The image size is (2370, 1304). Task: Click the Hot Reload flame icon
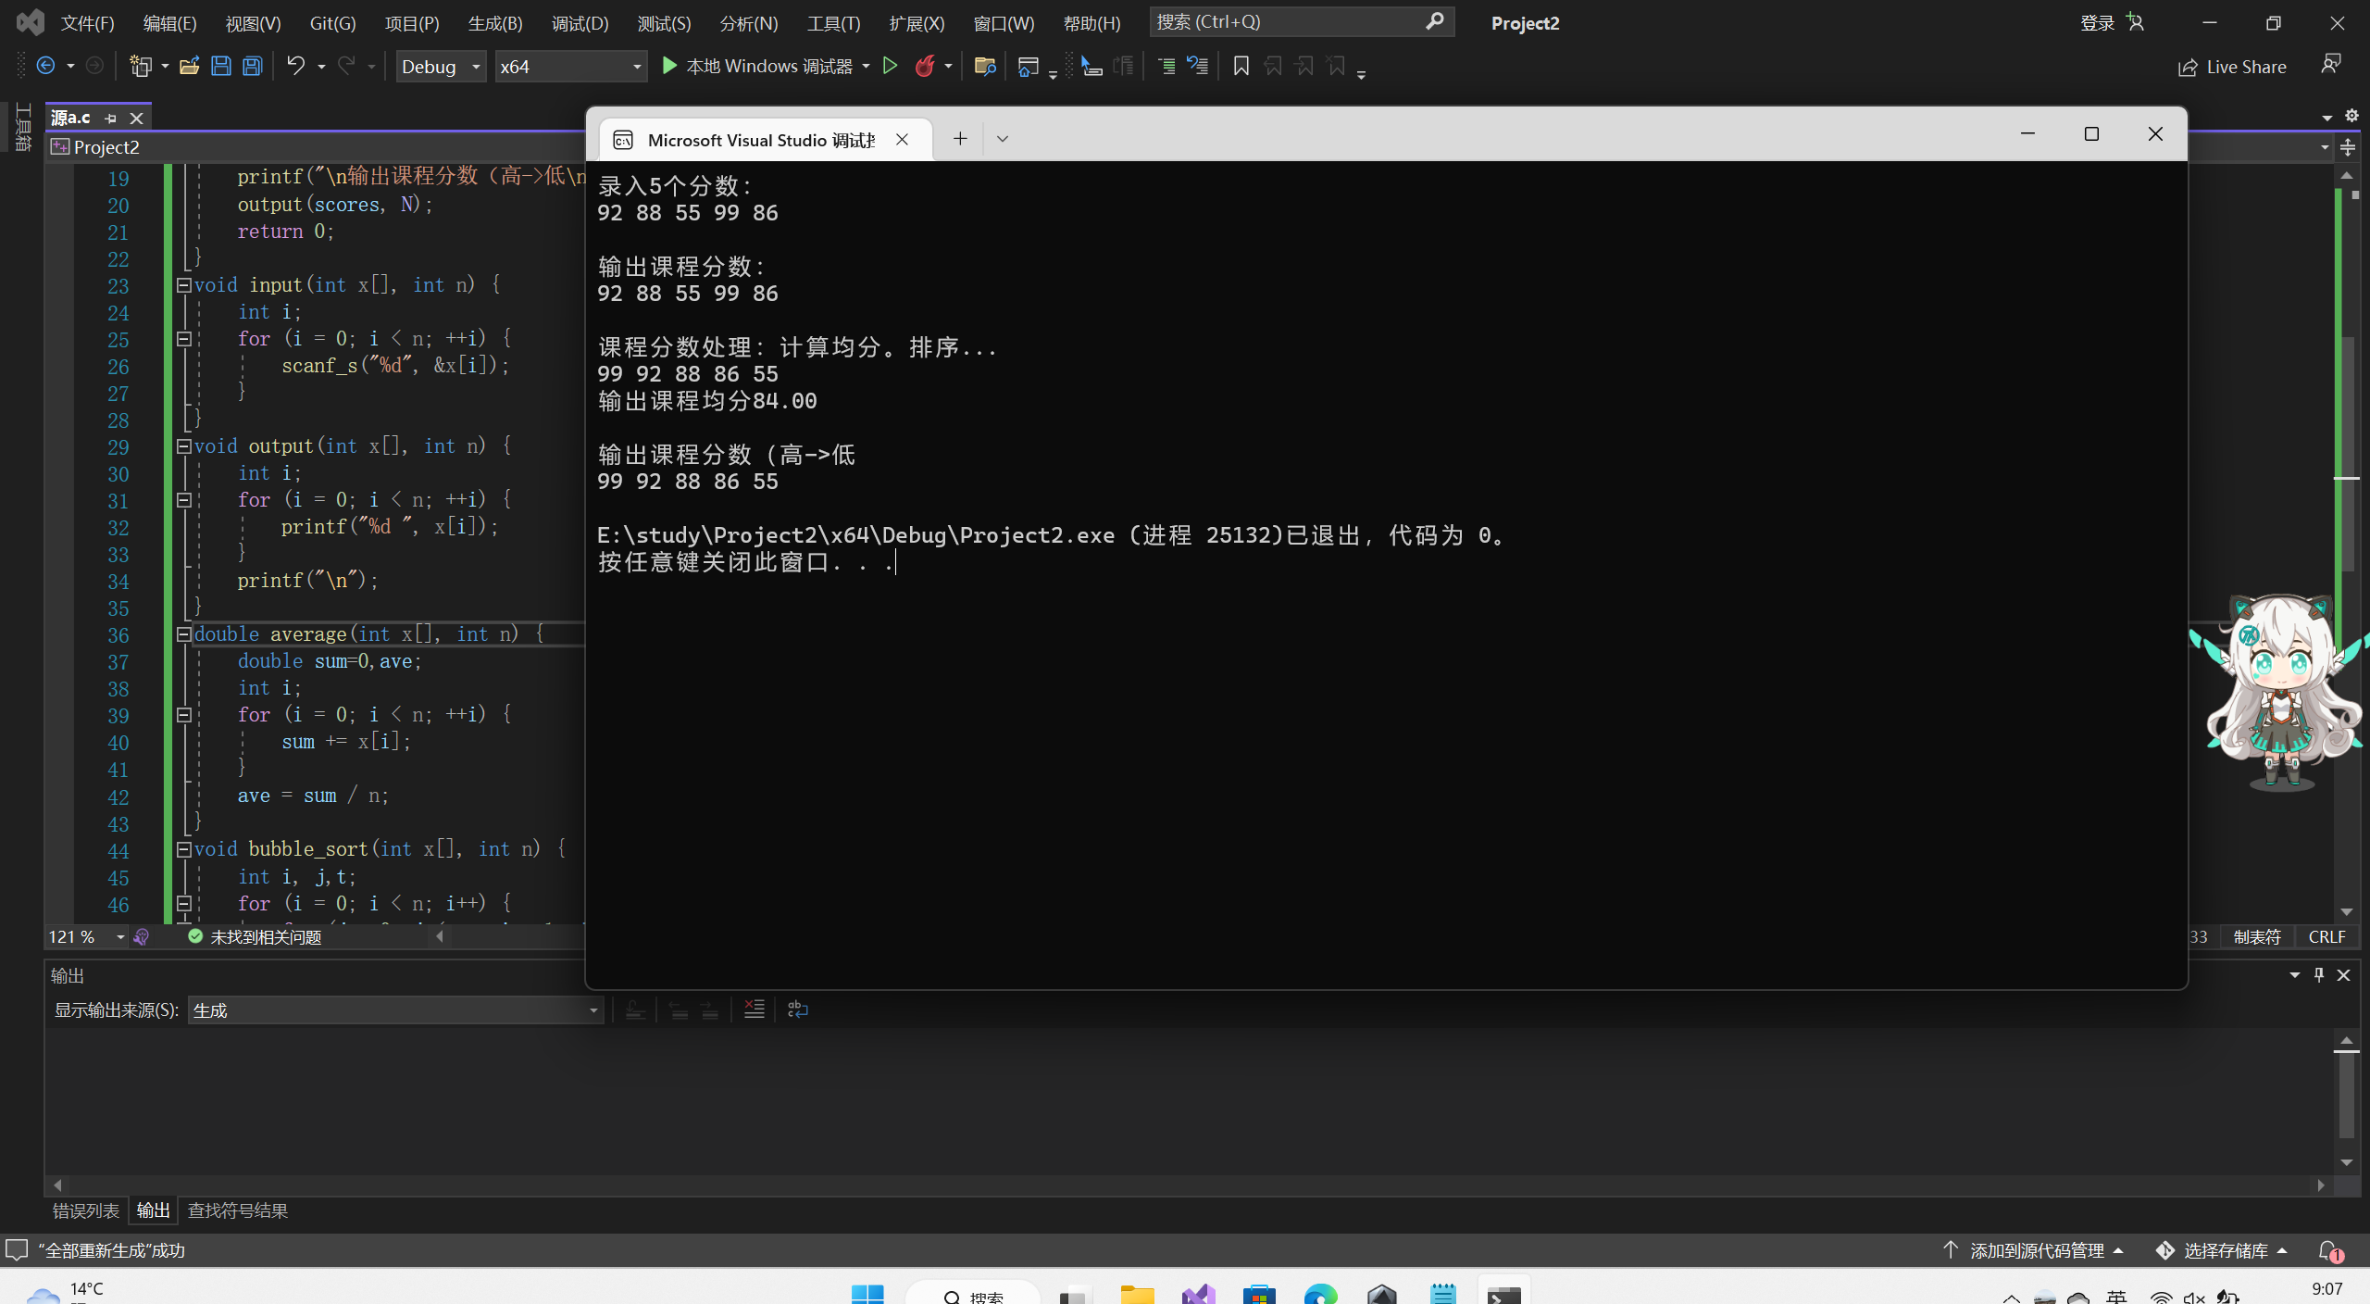click(x=924, y=66)
